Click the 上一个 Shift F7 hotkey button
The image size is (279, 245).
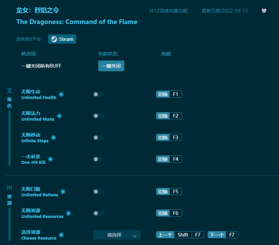click(180, 235)
